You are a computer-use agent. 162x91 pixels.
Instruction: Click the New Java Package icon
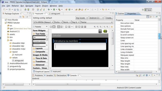(66, 10)
